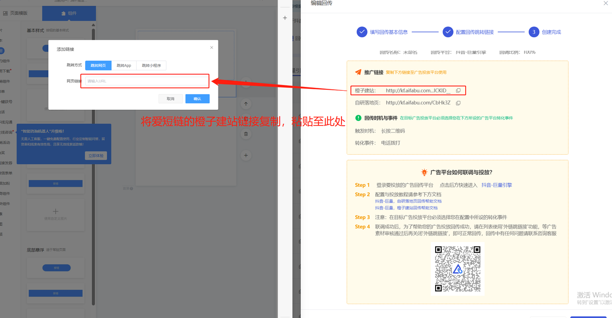Close the 添加链接 dialog with X

point(212,48)
